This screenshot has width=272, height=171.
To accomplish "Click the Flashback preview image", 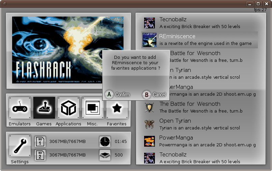I will [68, 51].
